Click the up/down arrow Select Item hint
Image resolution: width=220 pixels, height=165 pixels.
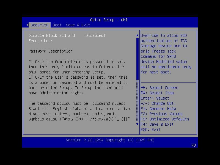[x=157, y=93]
